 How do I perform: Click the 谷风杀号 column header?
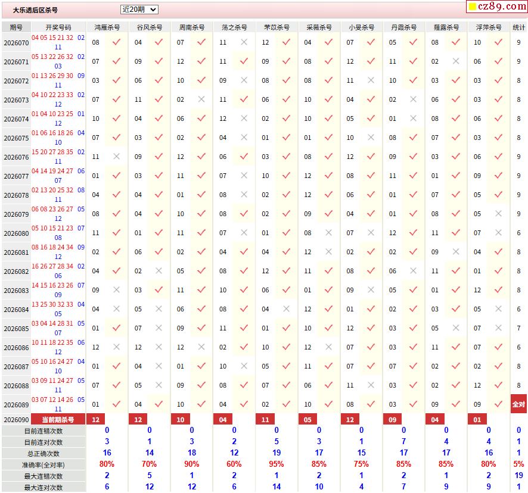tap(150, 27)
